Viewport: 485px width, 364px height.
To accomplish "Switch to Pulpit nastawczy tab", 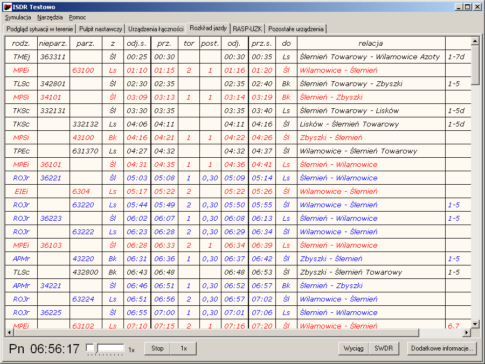I will tap(101, 29).
